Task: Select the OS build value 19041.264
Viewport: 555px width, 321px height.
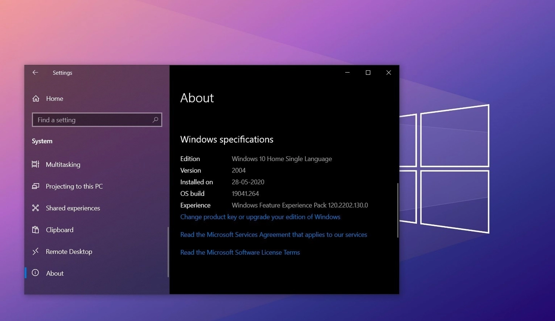Action: [x=245, y=193]
